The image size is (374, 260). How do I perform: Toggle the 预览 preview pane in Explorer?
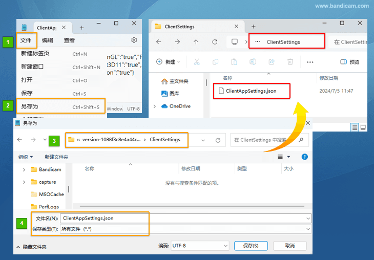(350, 62)
